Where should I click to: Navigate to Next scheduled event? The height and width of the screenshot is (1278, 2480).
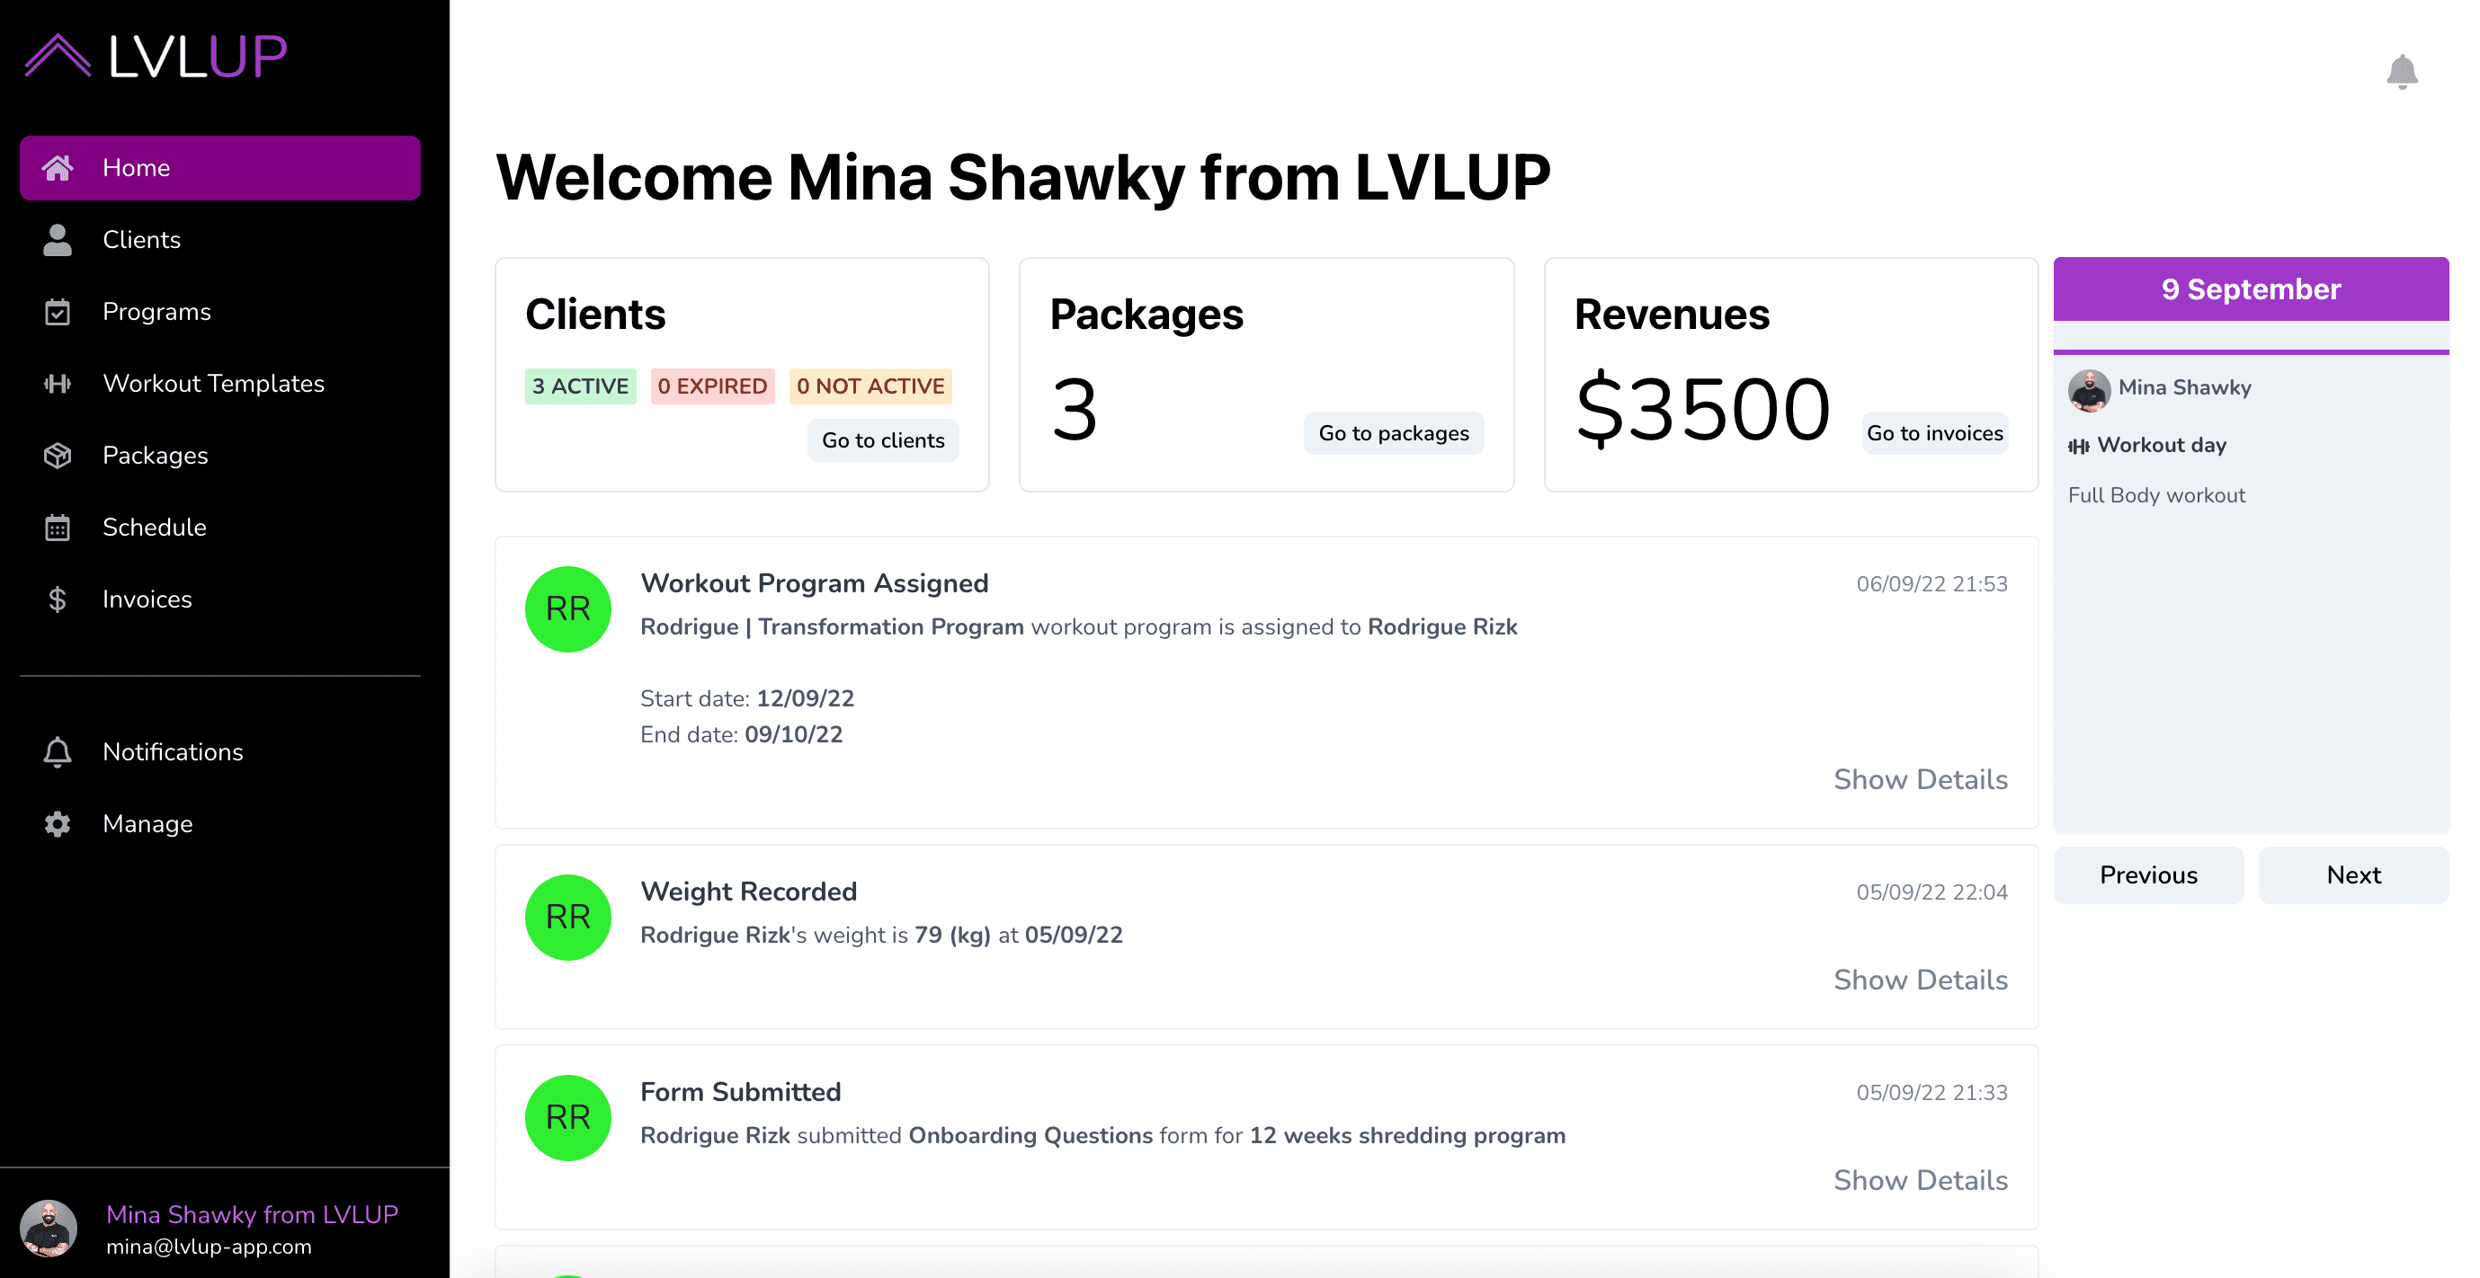click(2353, 874)
